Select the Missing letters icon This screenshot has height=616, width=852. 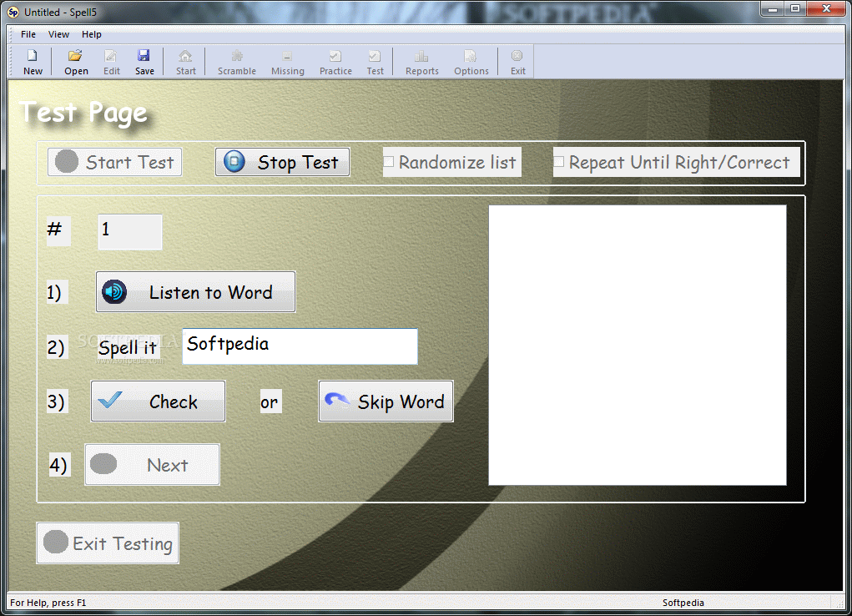287,62
